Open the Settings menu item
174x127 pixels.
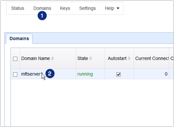click(x=87, y=8)
